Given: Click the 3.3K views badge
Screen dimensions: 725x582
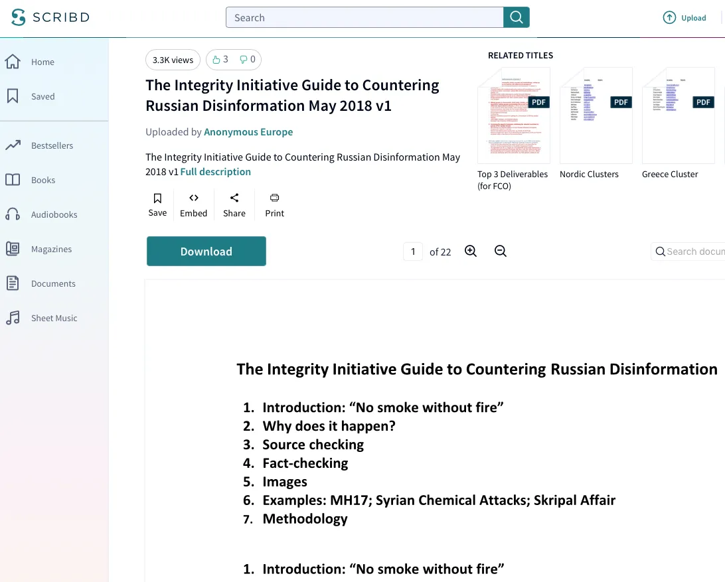Looking at the screenshot, I should click(x=173, y=60).
